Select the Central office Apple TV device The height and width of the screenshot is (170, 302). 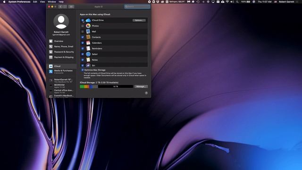61,91
